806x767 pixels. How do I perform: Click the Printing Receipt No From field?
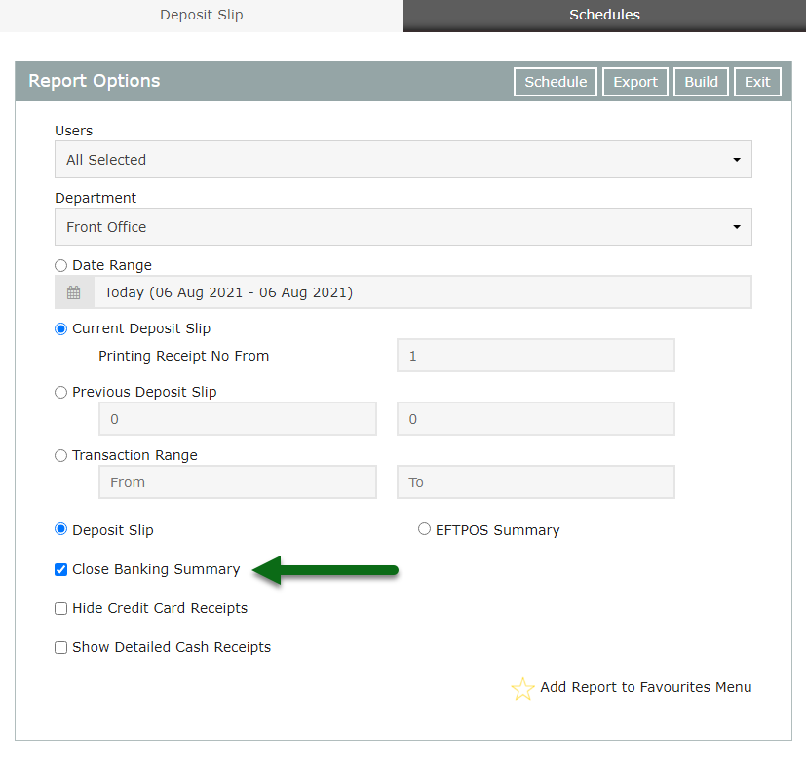[x=536, y=355]
